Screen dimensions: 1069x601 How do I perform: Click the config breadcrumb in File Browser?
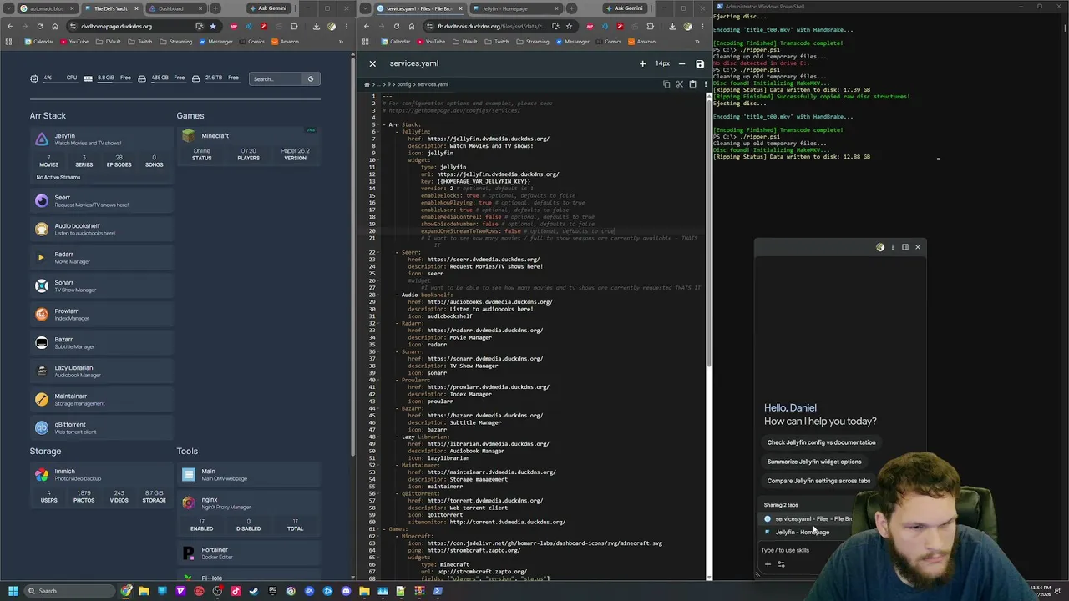[x=404, y=84]
